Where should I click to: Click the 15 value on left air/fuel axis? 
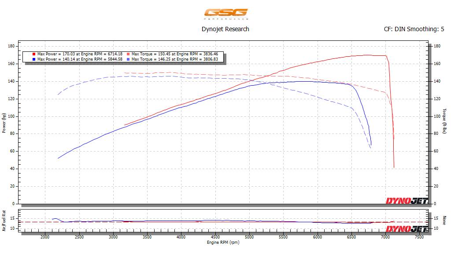click(12, 218)
